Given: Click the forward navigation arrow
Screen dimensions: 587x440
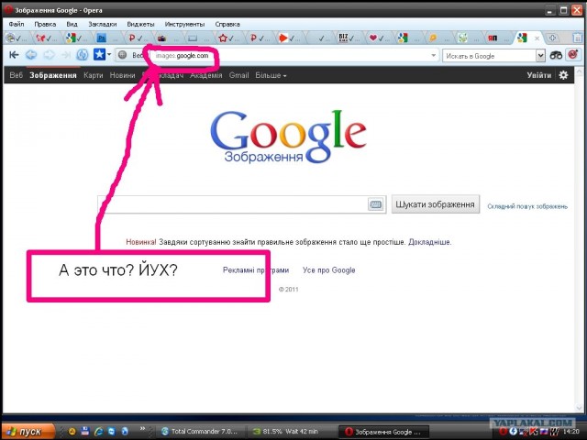Looking at the screenshot, I should pyautogui.click(x=49, y=55).
